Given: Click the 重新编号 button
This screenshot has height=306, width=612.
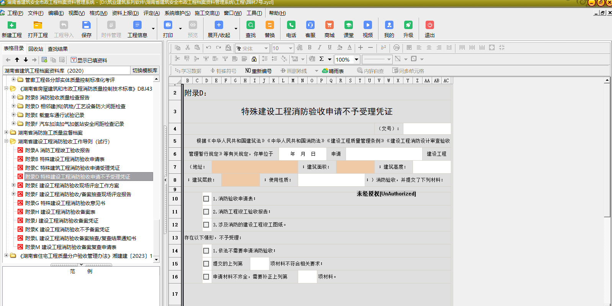Looking at the screenshot, I should [258, 71].
